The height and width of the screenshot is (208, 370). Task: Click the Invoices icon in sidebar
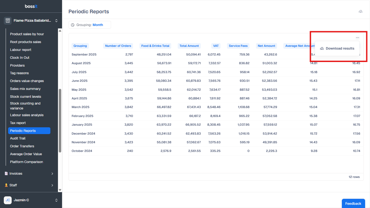[6, 174]
